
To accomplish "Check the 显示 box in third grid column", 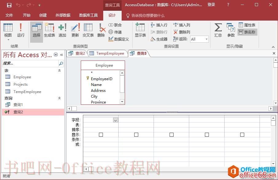I will click(171, 135).
